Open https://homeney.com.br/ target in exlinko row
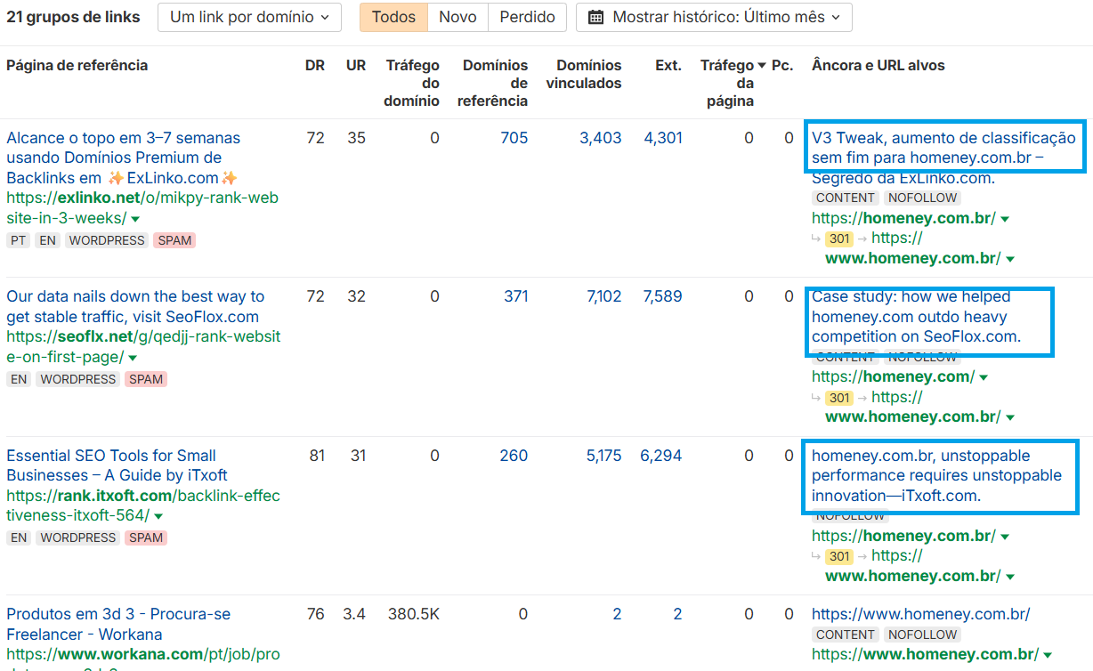The width and height of the screenshot is (1093, 671). pyautogui.click(x=903, y=218)
